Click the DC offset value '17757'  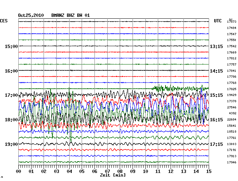[232, 64]
